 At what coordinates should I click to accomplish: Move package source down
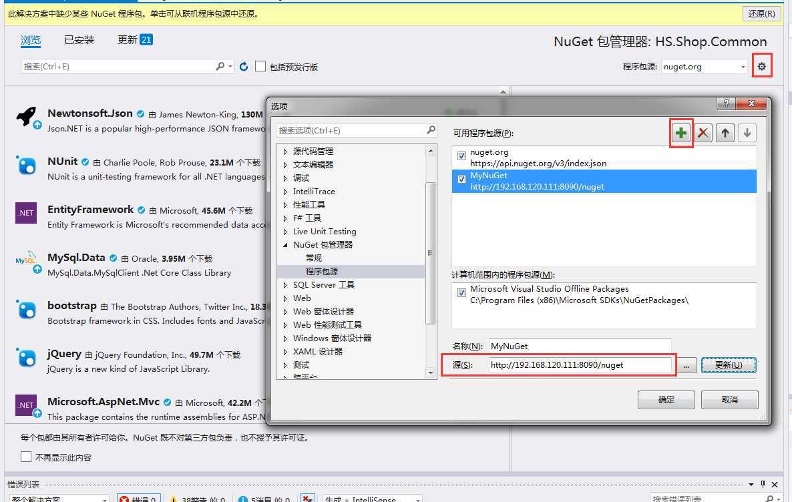point(747,133)
